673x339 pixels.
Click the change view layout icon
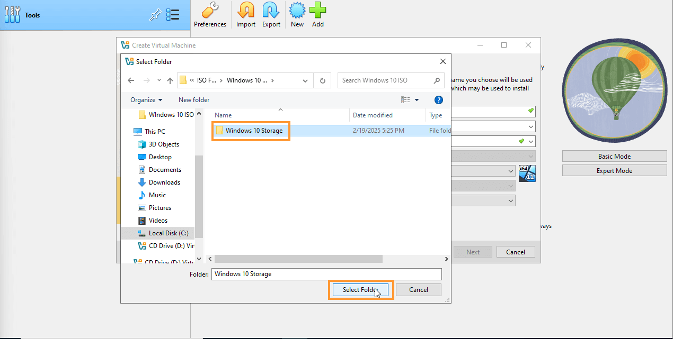click(x=405, y=100)
